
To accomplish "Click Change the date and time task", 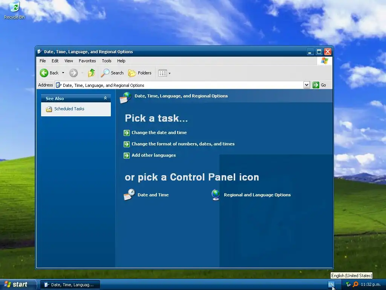I will (x=159, y=133).
